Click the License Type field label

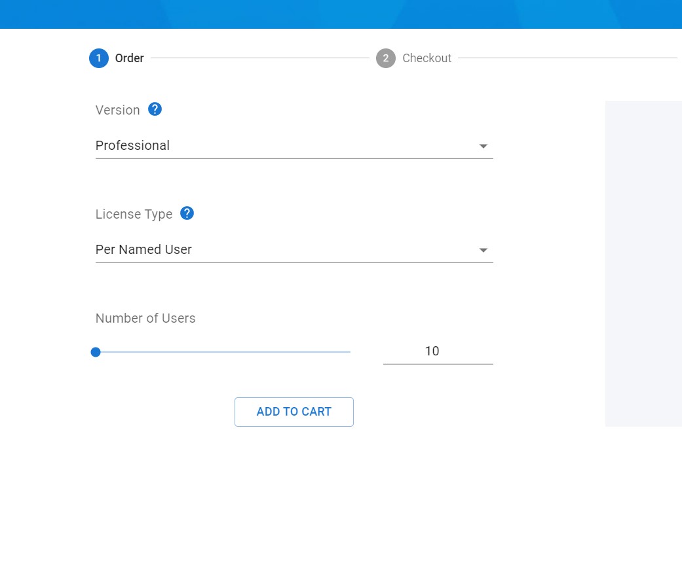pyautogui.click(x=134, y=214)
